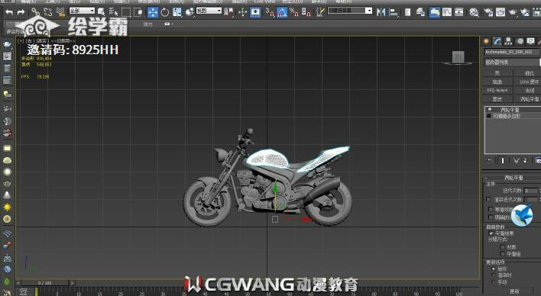Click the Undo arrow icon
Image resolution: width=541 pixels, height=296 pixels.
[x=9, y=13]
